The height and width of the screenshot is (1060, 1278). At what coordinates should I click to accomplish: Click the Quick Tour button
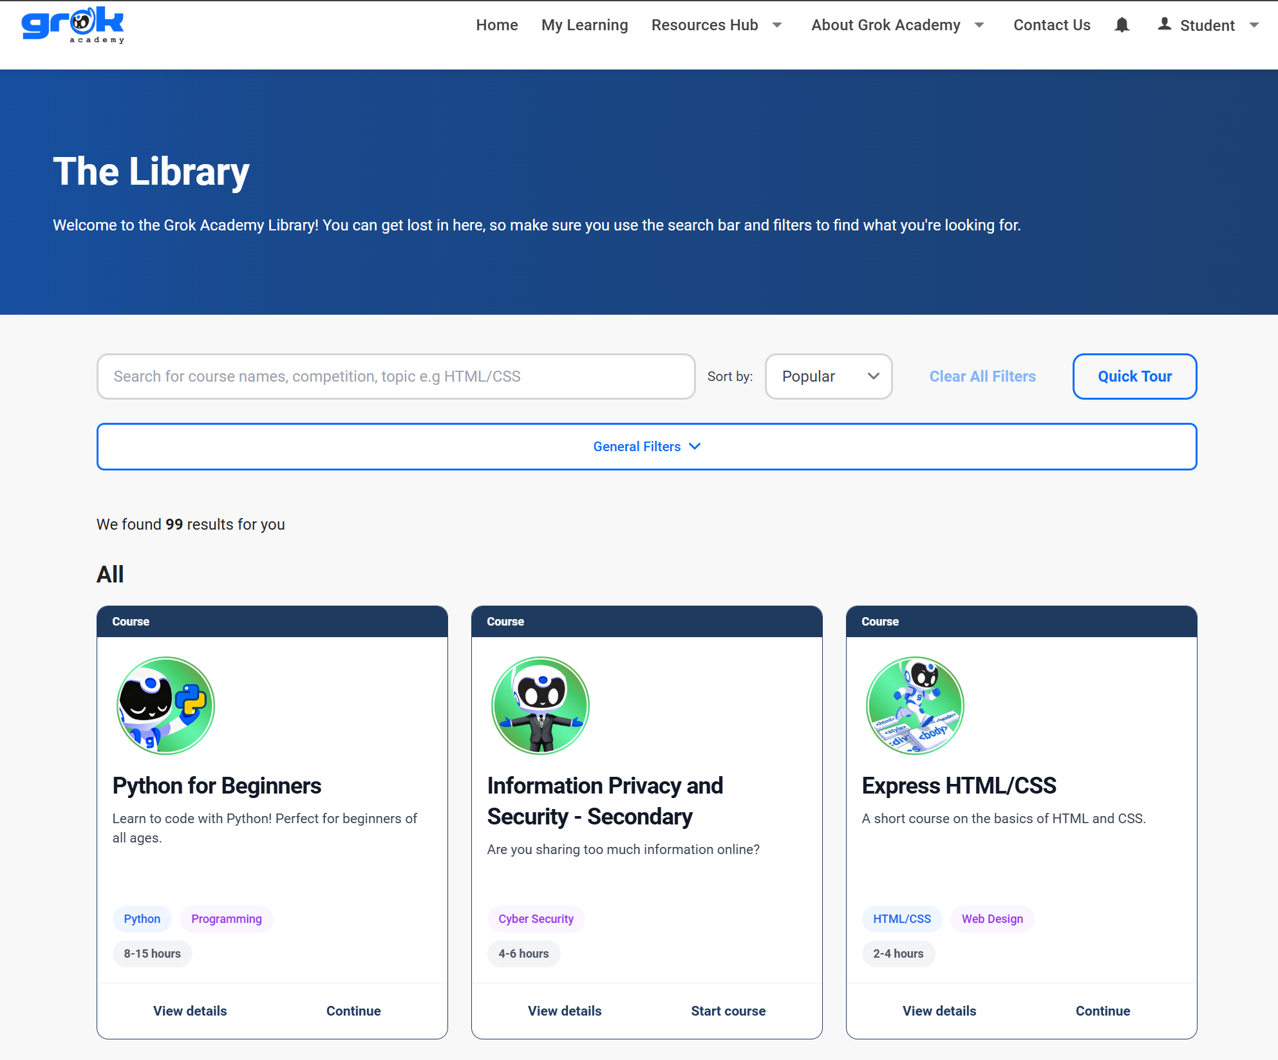(1134, 377)
